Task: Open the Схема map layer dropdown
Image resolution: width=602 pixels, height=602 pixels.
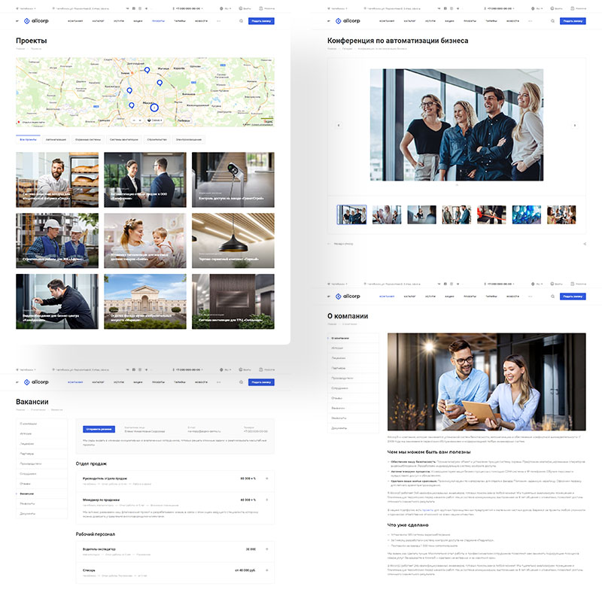Action: pyautogui.click(x=155, y=120)
